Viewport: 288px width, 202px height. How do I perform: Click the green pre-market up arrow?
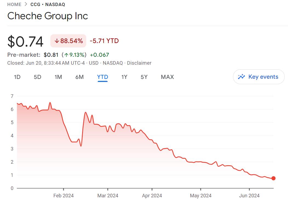pyautogui.click(x=66, y=55)
